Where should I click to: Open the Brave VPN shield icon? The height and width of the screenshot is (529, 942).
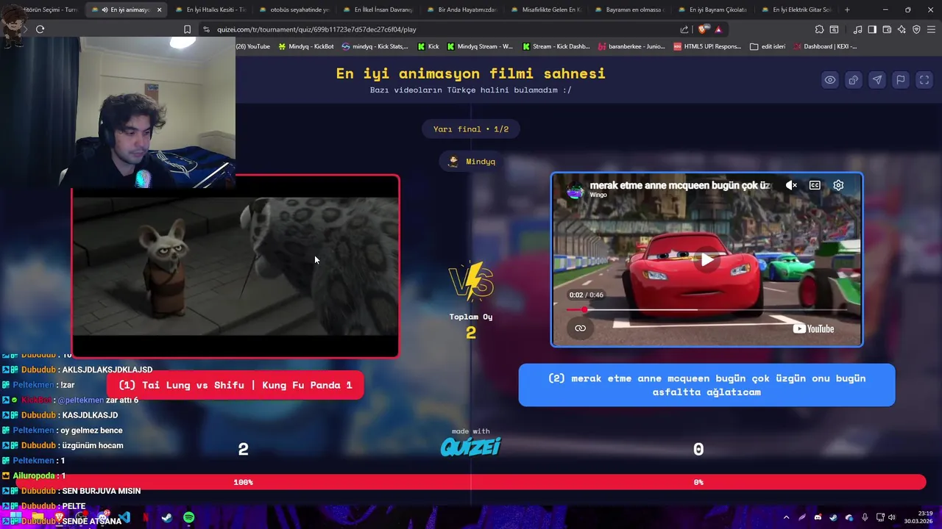pos(916,29)
